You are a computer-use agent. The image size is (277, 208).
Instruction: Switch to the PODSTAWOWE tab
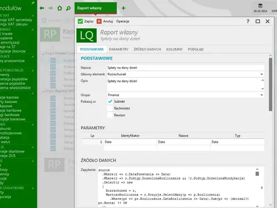[92, 49]
